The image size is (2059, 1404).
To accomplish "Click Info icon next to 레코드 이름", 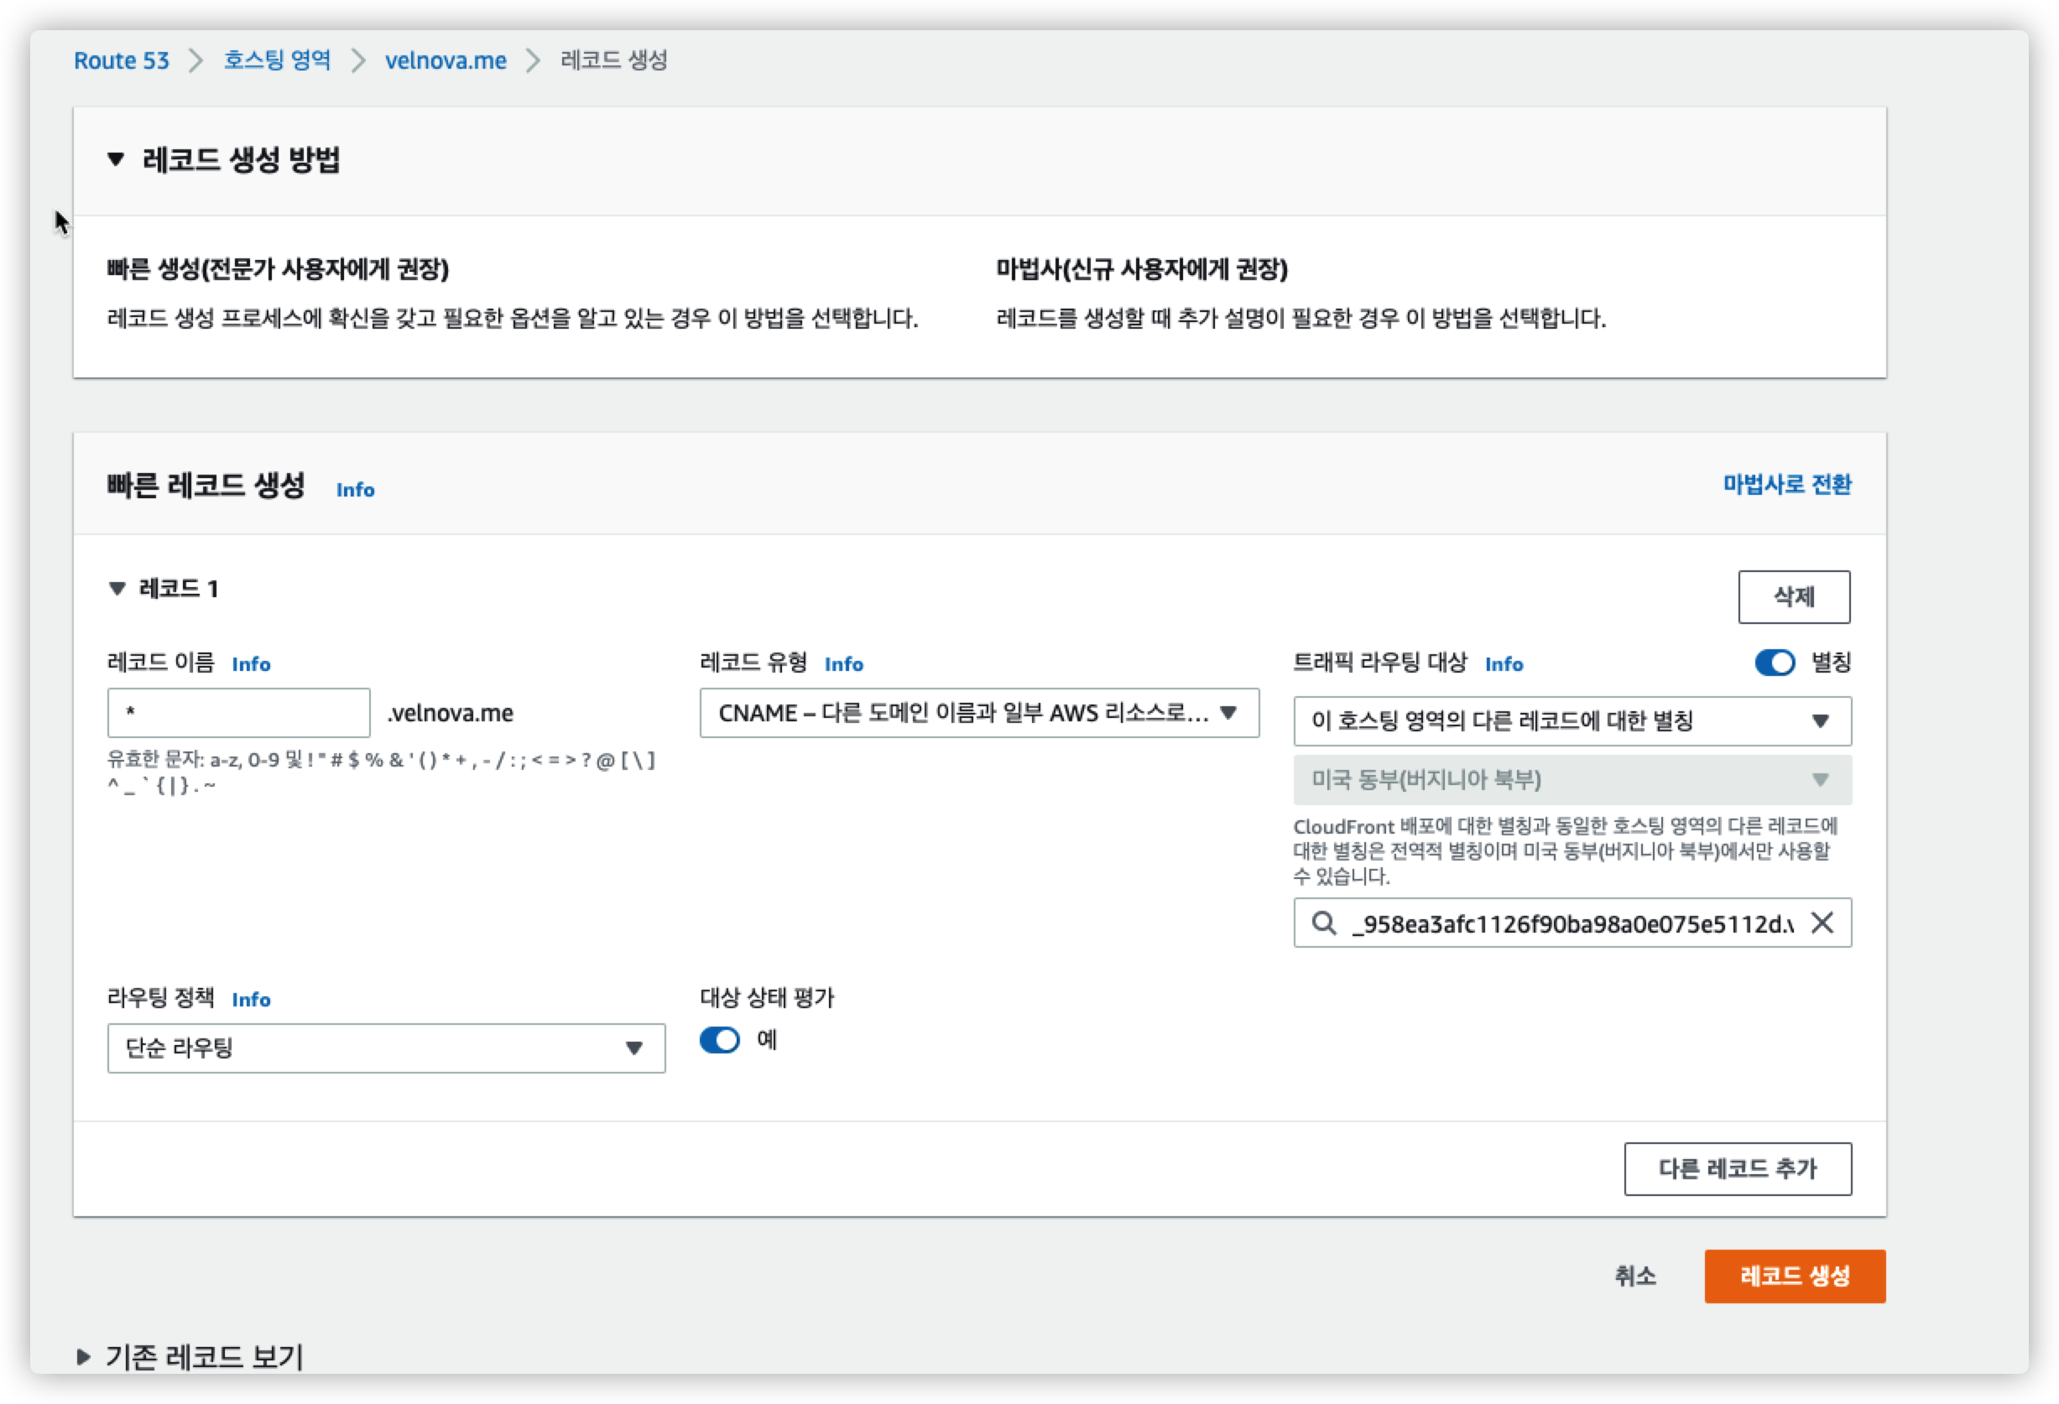I will [251, 663].
